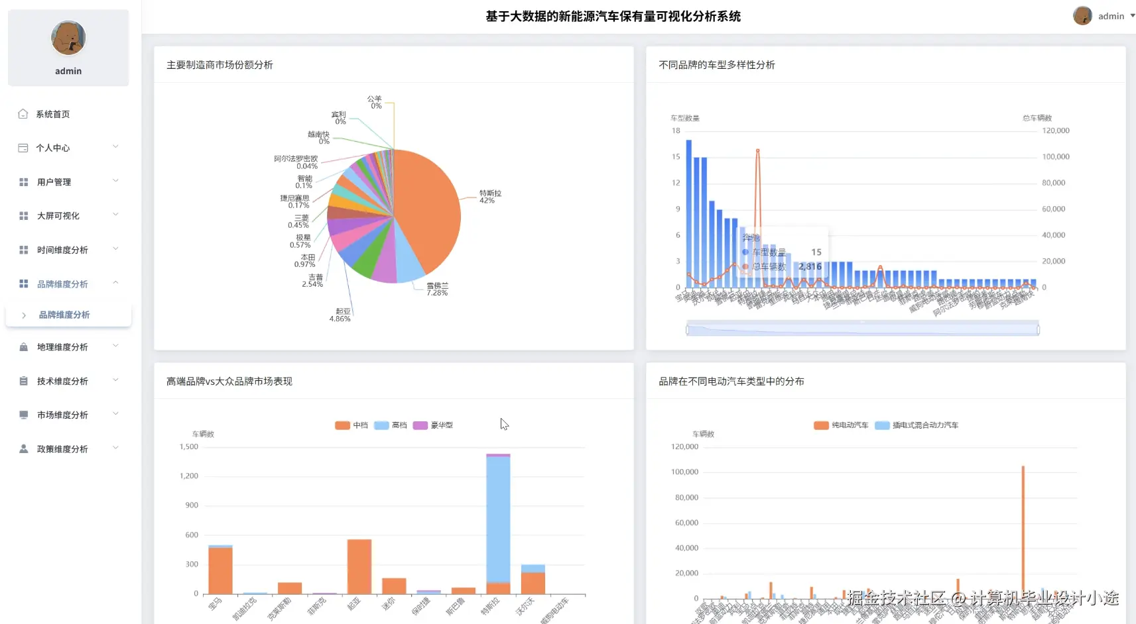The image size is (1136, 624).
Task: Click the home icon beside 系统首页
Action: (23, 114)
